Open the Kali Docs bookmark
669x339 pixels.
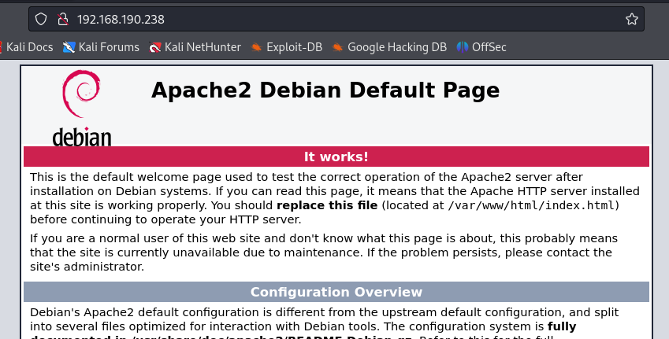27,47
